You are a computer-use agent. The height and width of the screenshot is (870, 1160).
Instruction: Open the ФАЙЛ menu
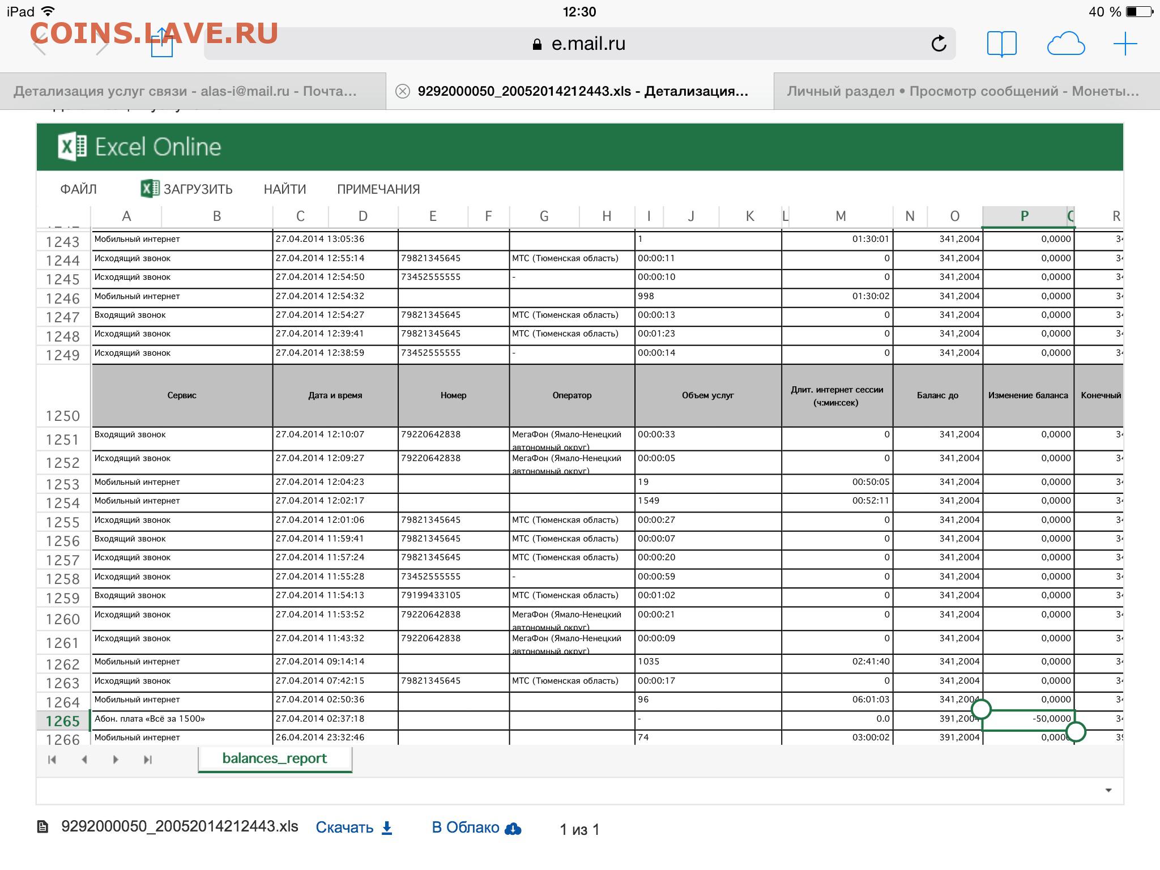[x=78, y=189]
